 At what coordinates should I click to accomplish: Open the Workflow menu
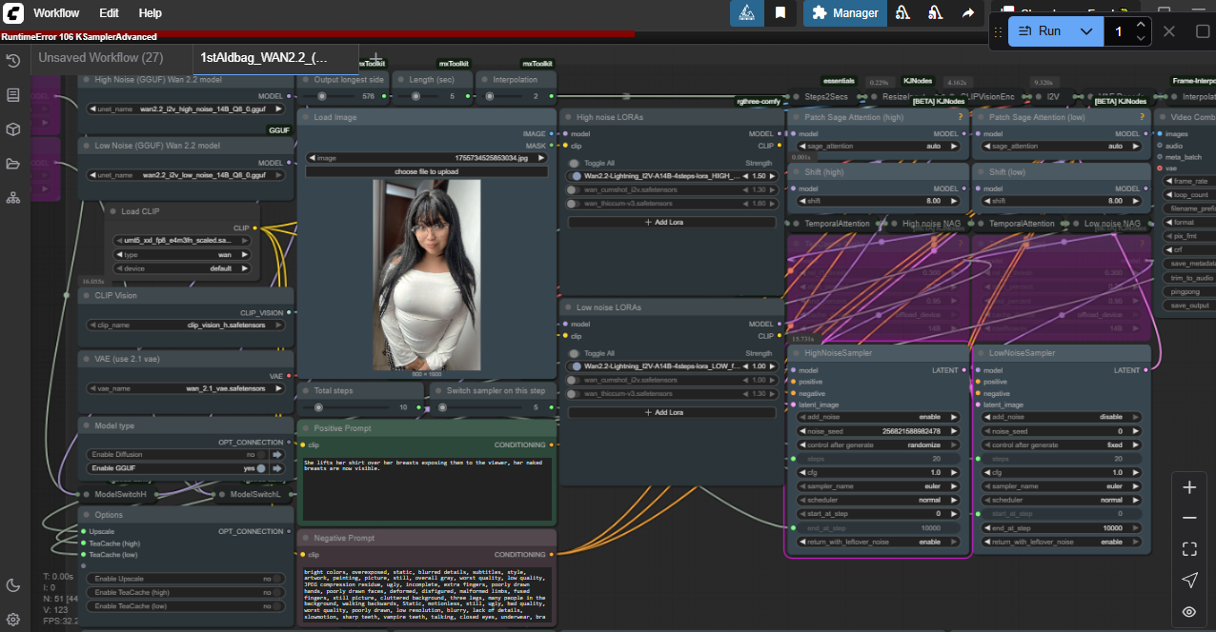pyautogui.click(x=56, y=13)
